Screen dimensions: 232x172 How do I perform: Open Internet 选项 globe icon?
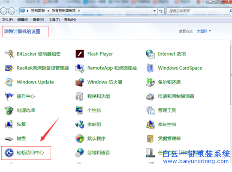click(x=150, y=54)
